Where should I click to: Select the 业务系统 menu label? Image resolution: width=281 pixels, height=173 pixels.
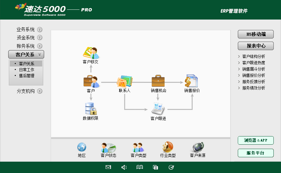pos(26,29)
